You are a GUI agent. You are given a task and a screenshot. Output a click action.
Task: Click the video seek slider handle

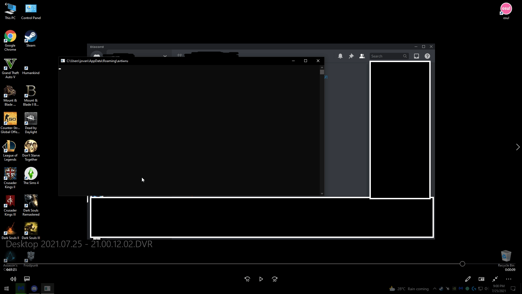(x=462, y=264)
